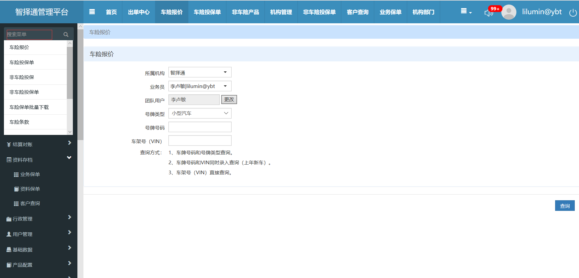Open notifications speaker icon with 99+ badge
The image size is (579, 278).
click(x=489, y=12)
